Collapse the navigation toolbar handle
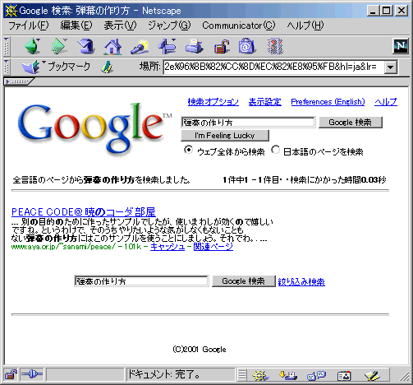This screenshot has height=385, width=413. click(7, 46)
